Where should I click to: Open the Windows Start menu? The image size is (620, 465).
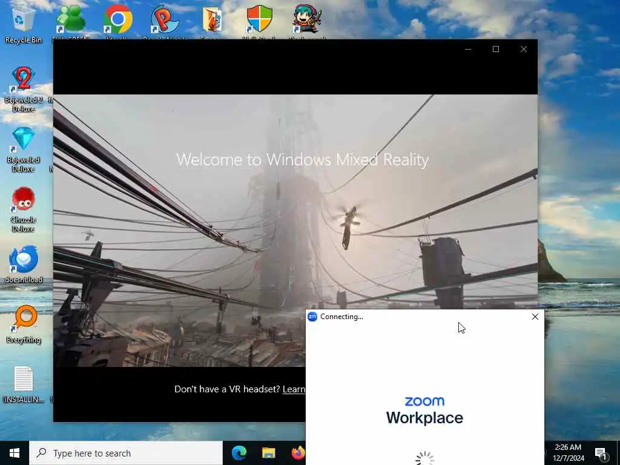tap(15, 453)
